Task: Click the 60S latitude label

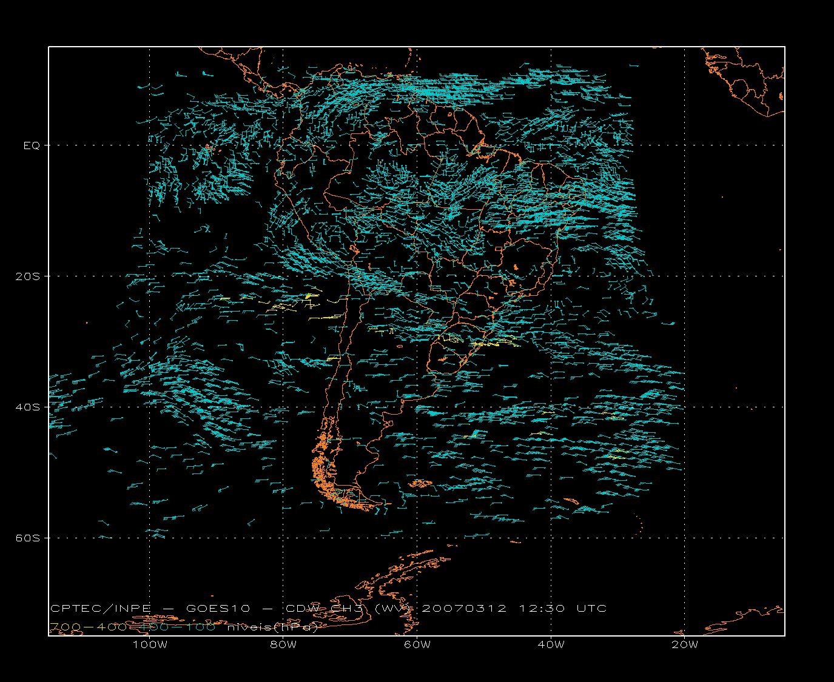Action: pos(29,538)
